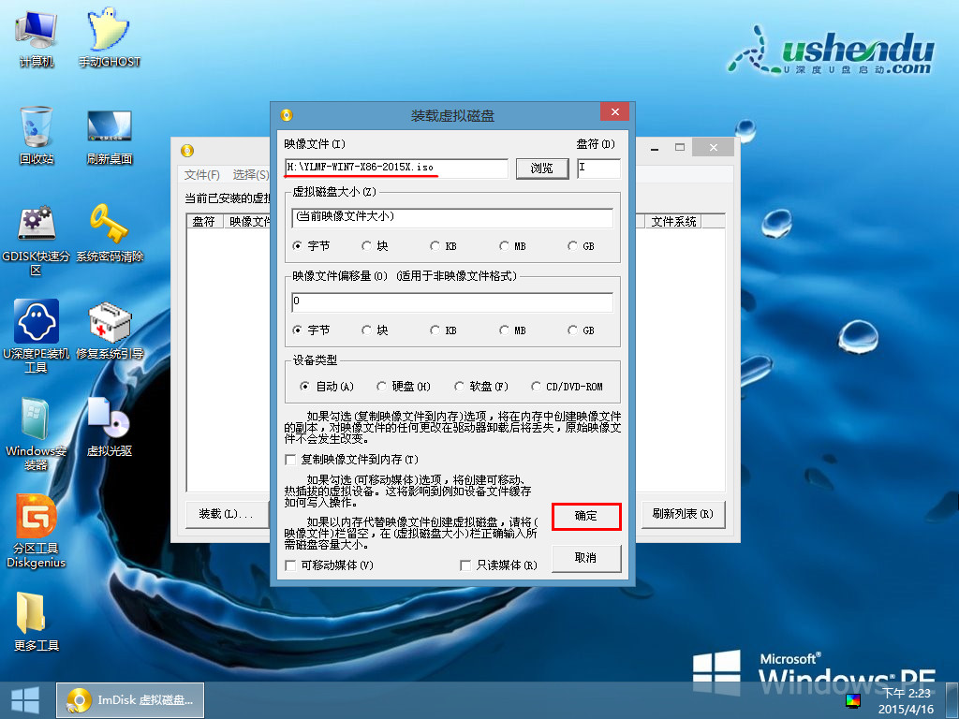Open the 手动GHOST desktop icon
The width and height of the screenshot is (959, 719).
(x=109, y=33)
